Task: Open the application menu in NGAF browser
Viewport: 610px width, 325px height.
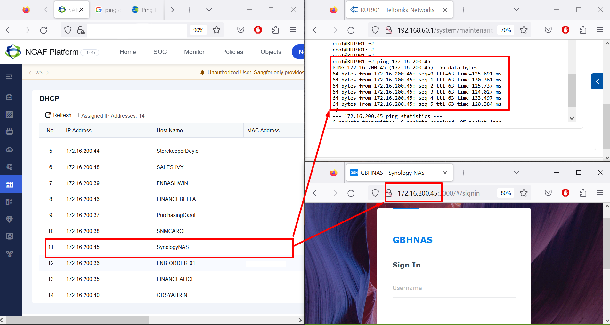Action: [293, 30]
